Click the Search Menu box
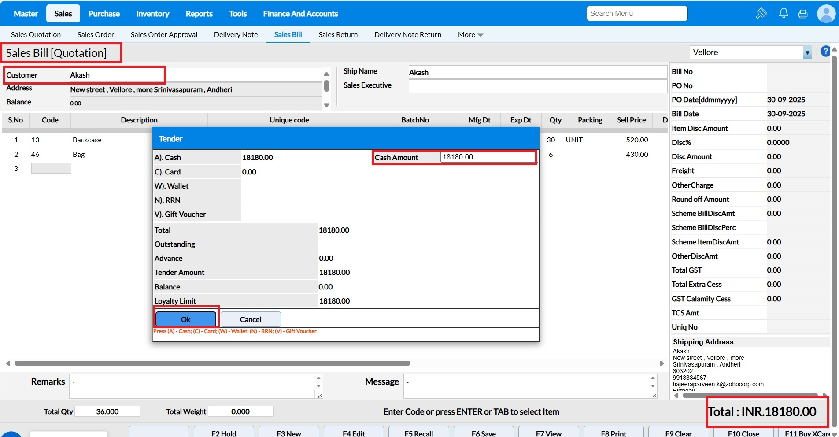This screenshot has height=437, width=839. (x=636, y=14)
